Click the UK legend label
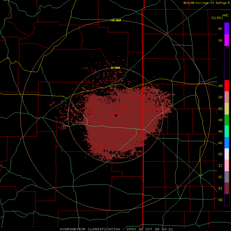231x231 pixels. point(220,40)
